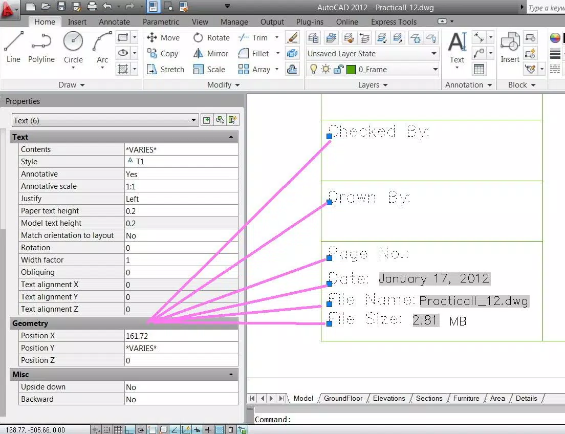Viewport: 565px width, 434px height.
Task: Select the Line draw tool
Action: point(13,47)
